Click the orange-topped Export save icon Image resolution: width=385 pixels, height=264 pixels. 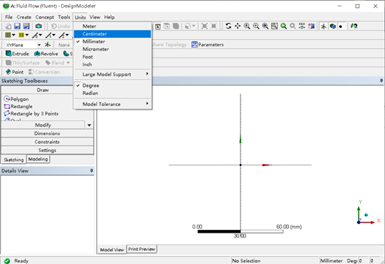point(26,26)
